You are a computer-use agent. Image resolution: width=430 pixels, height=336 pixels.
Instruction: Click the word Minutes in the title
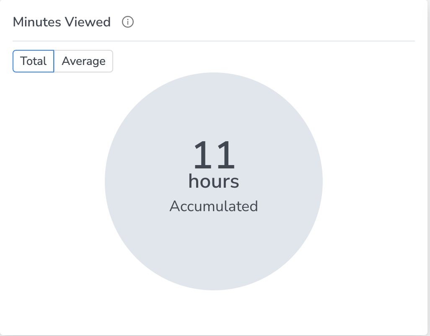(x=37, y=22)
